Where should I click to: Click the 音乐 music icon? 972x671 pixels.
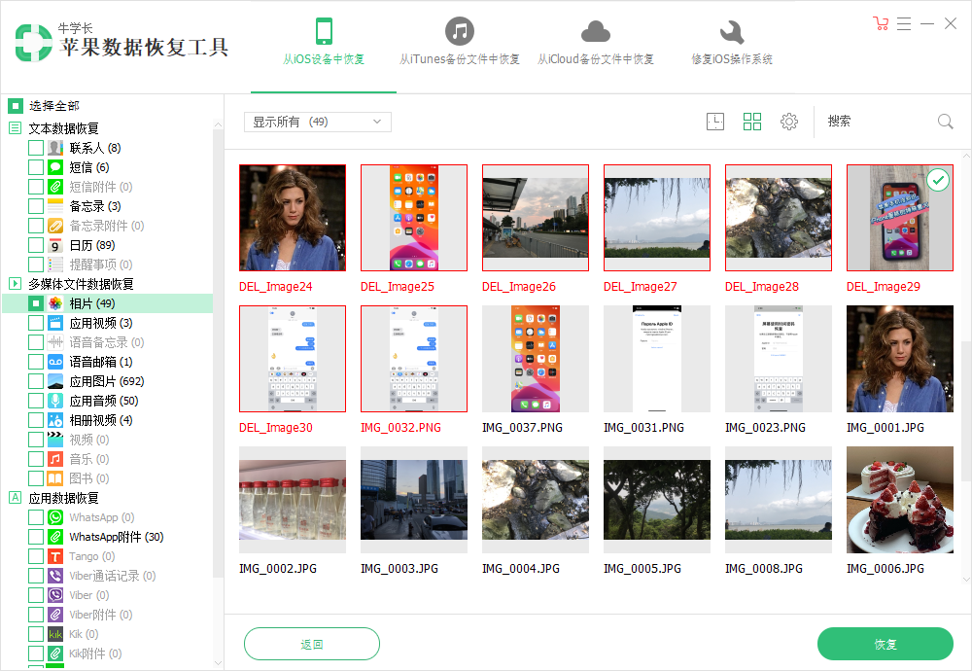click(x=55, y=459)
